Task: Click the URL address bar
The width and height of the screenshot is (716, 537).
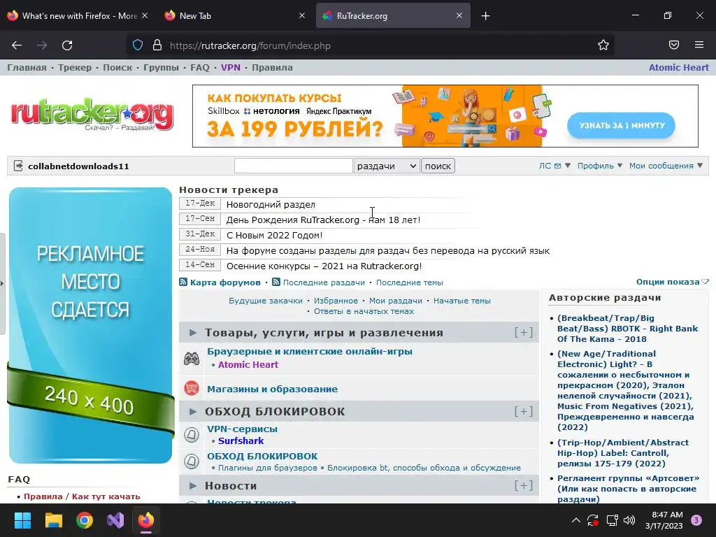Action: (x=370, y=45)
